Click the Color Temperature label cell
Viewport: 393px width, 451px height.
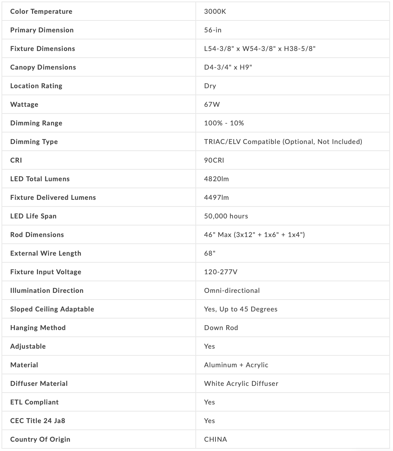(x=41, y=12)
